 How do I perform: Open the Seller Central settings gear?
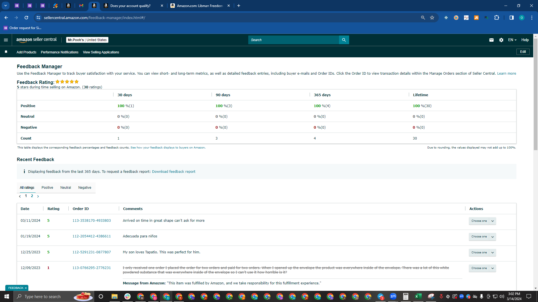tap(501, 40)
